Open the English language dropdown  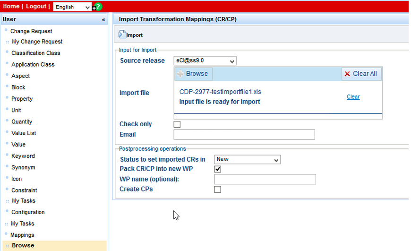(72, 7)
